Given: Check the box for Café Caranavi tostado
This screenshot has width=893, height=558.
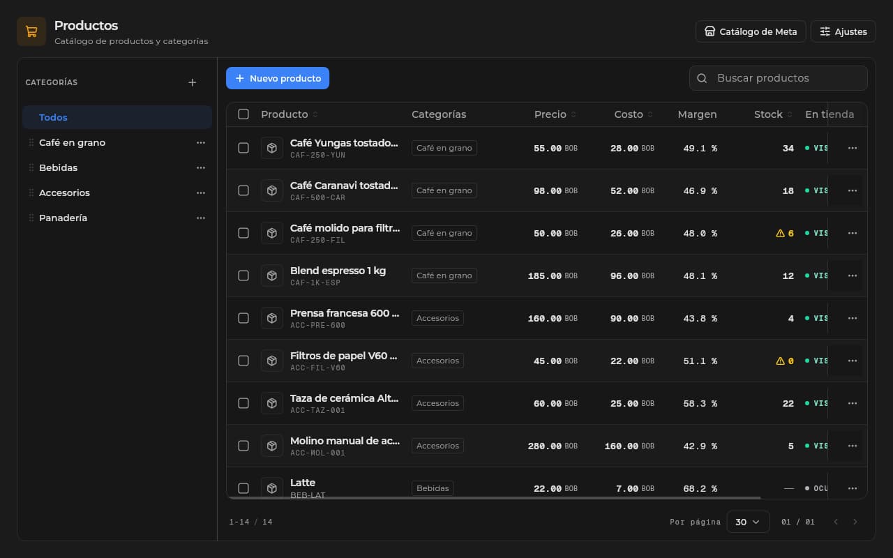Looking at the screenshot, I should click(243, 190).
